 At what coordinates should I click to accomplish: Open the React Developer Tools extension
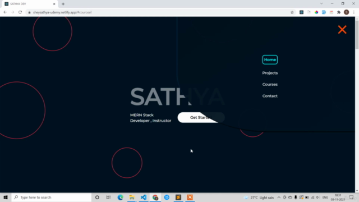coord(301,12)
